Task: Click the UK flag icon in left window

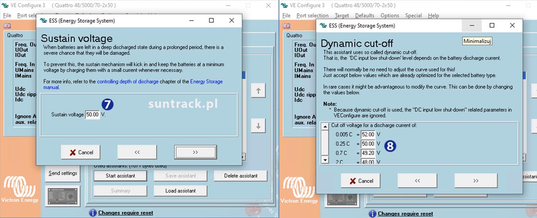Action: [7, 26]
